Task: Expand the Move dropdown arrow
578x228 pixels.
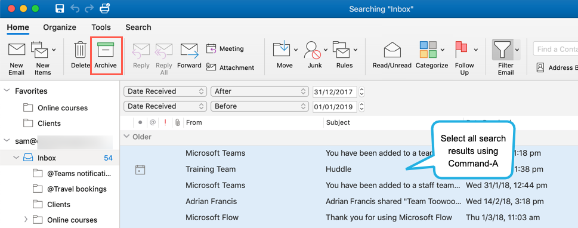Action: point(296,50)
